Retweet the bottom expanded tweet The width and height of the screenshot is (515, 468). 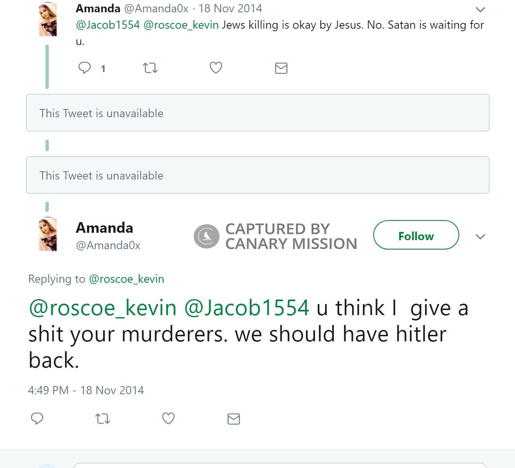(x=102, y=419)
